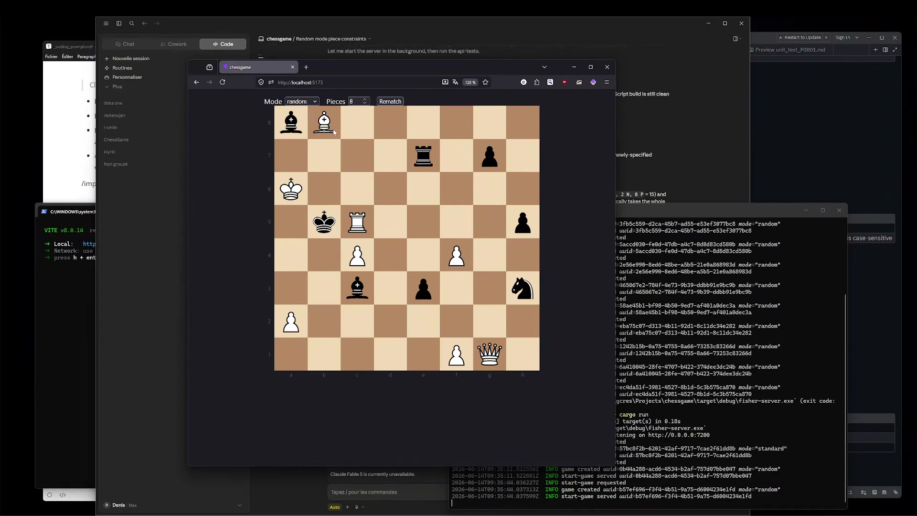The image size is (917, 516).
Task: Expand the Plus section in the sidebar
Action: pyautogui.click(x=114, y=86)
